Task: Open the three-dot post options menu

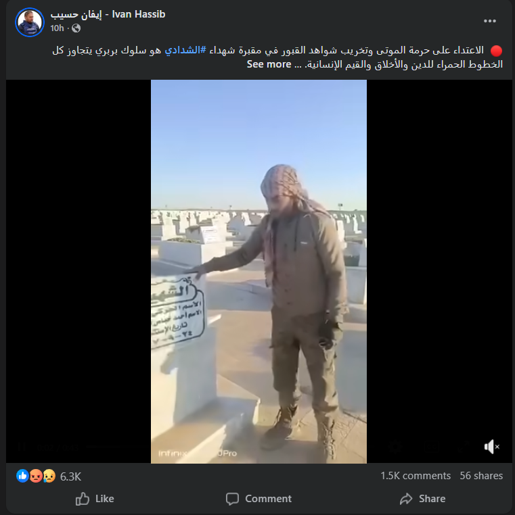Action: point(490,21)
